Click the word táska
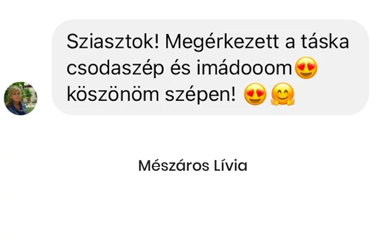378x252 pixels. click(x=325, y=42)
